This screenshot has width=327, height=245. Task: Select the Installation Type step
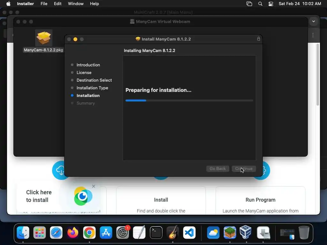(x=92, y=88)
